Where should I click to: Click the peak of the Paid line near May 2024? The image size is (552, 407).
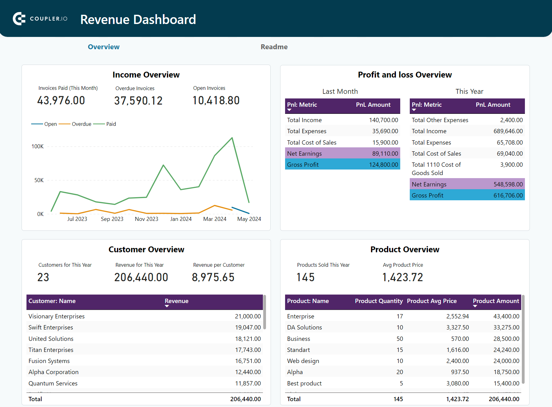(x=232, y=138)
